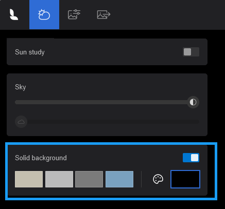225x209 pixels.
Task: Switch to the image adjustments tab
Action: point(74,15)
